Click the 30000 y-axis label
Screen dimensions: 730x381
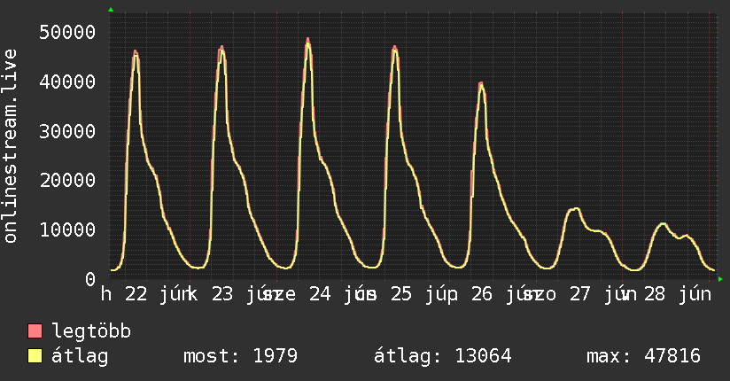(x=67, y=131)
